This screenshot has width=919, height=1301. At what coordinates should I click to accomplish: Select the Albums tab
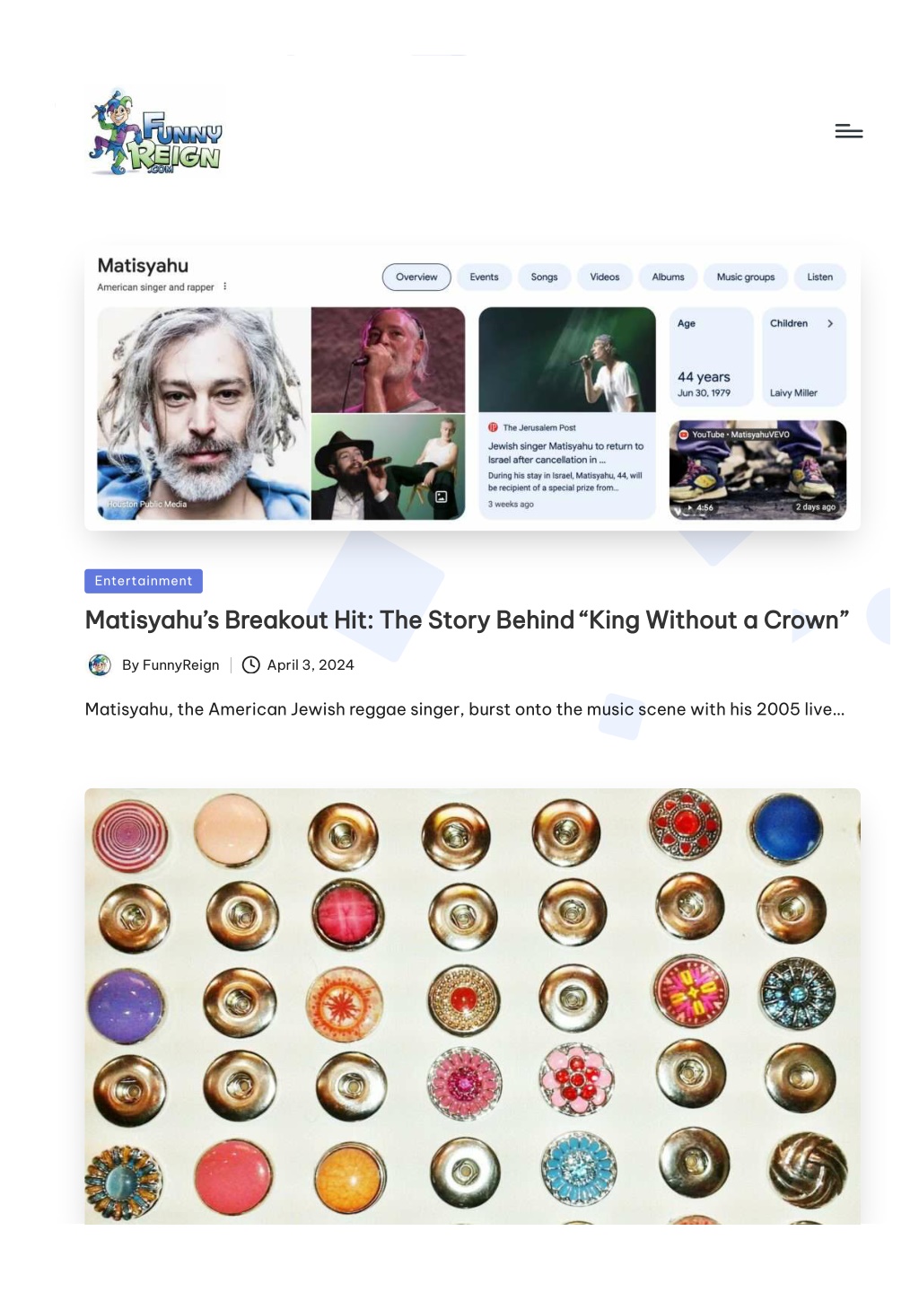click(x=668, y=277)
